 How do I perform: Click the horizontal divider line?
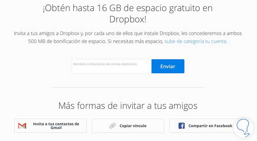128,87
